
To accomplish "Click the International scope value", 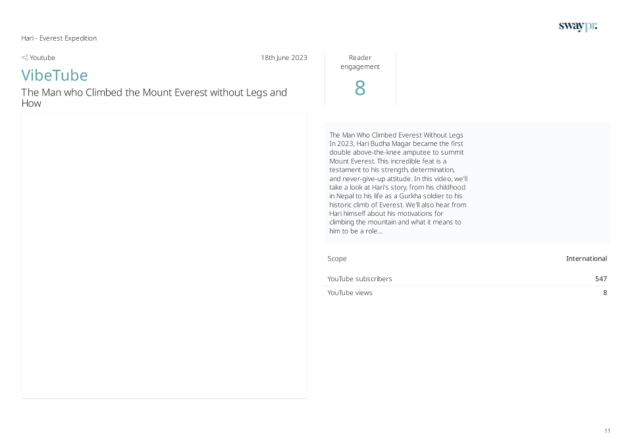I will coord(587,259).
